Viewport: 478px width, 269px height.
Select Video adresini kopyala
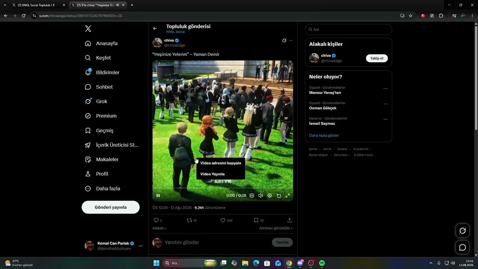click(x=221, y=163)
